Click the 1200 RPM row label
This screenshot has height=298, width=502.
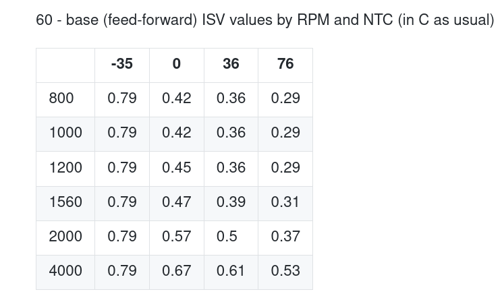click(65, 167)
